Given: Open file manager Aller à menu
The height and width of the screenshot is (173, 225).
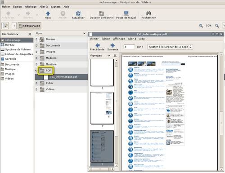Looking at the screenshot, I should 44,7.
